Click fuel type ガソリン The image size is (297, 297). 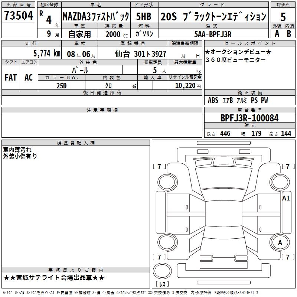click(144, 34)
